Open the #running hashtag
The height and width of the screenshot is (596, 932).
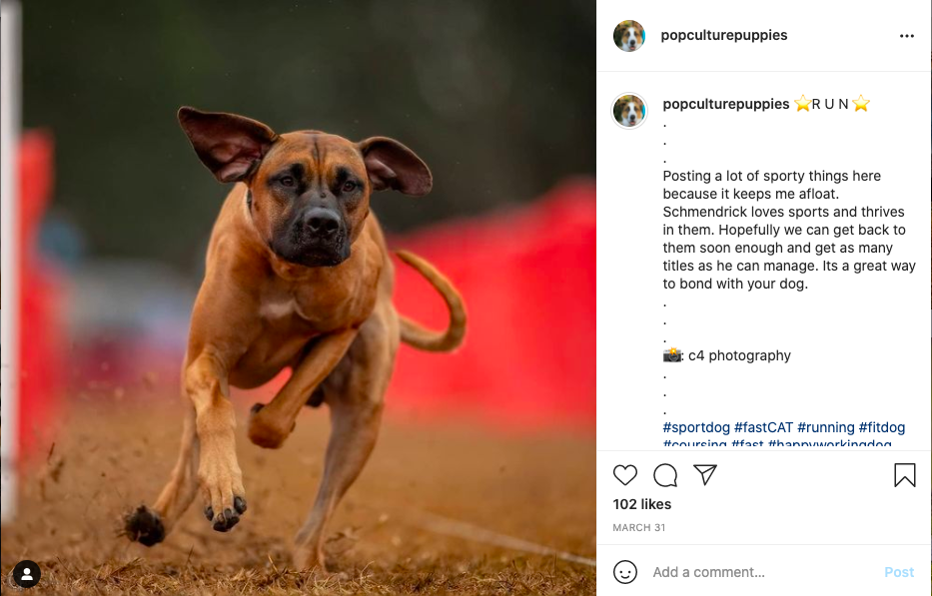(x=825, y=427)
